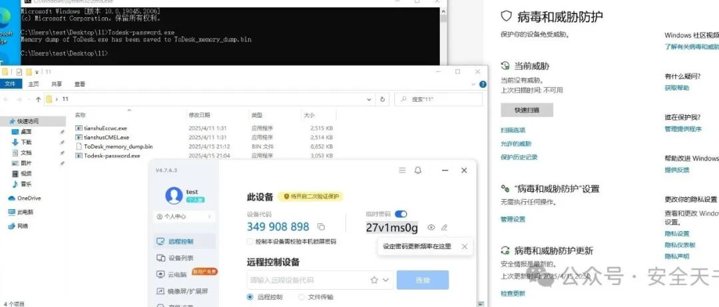This screenshot has height=307, width=719.
Task: Open 获取帮助 link in Windows Security
Action: 677,88
